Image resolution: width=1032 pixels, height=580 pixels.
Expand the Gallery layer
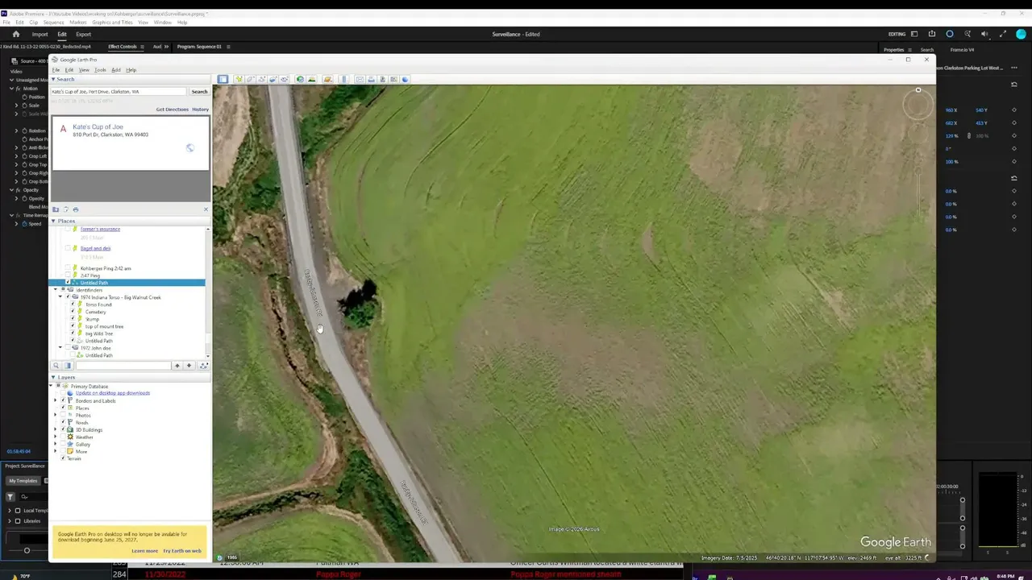(56, 444)
